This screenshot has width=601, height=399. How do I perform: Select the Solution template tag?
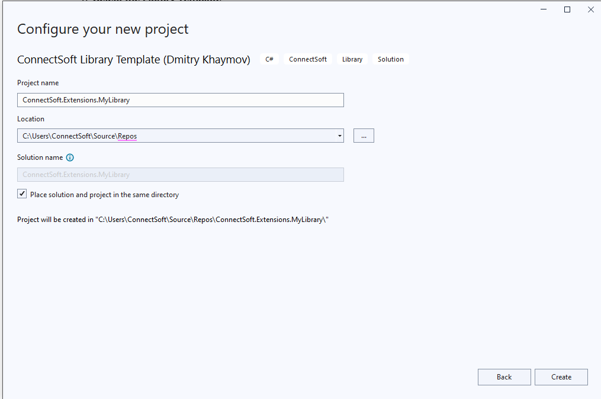390,59
